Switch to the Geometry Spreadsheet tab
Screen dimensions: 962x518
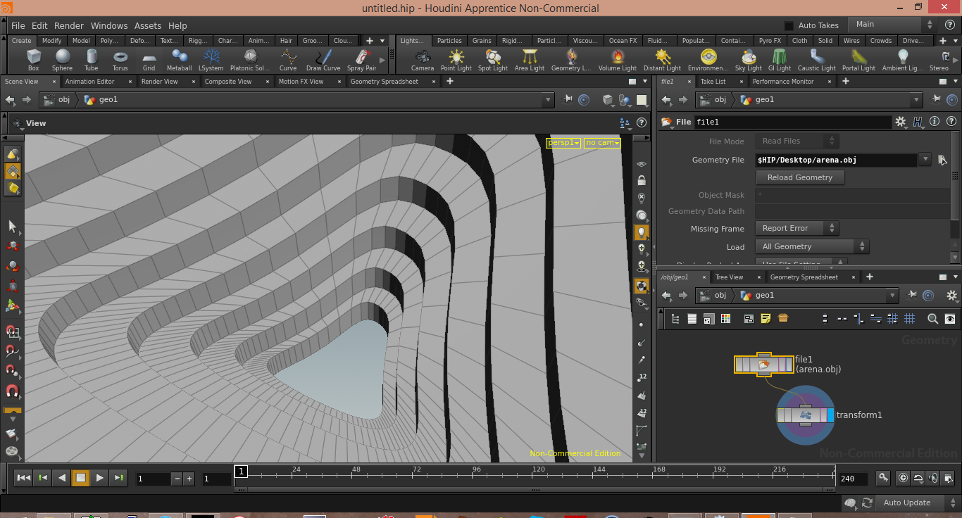tap(384, 82)
